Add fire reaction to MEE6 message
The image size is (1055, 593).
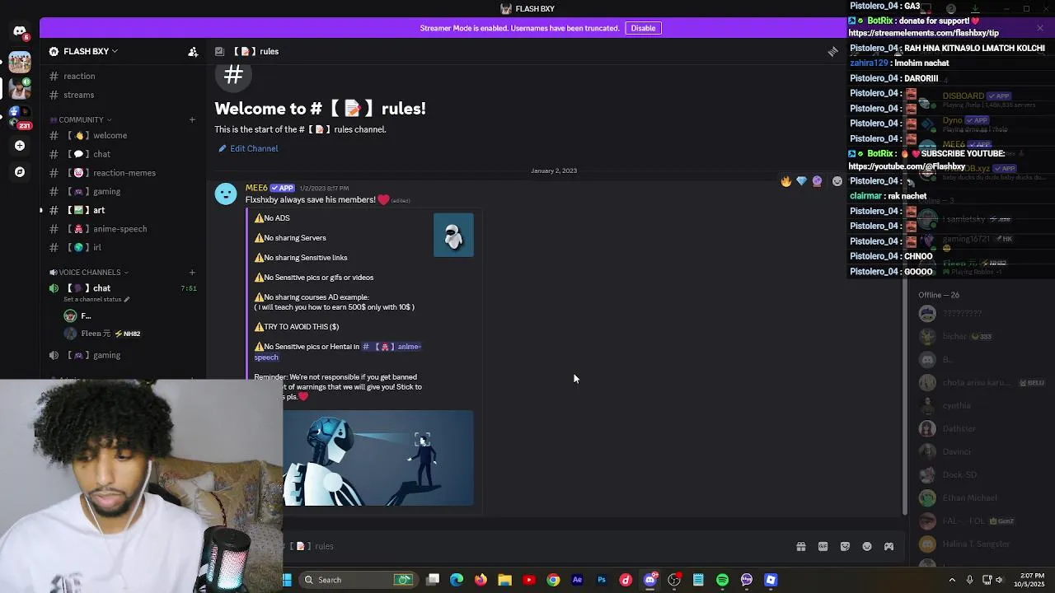(786, 181)
